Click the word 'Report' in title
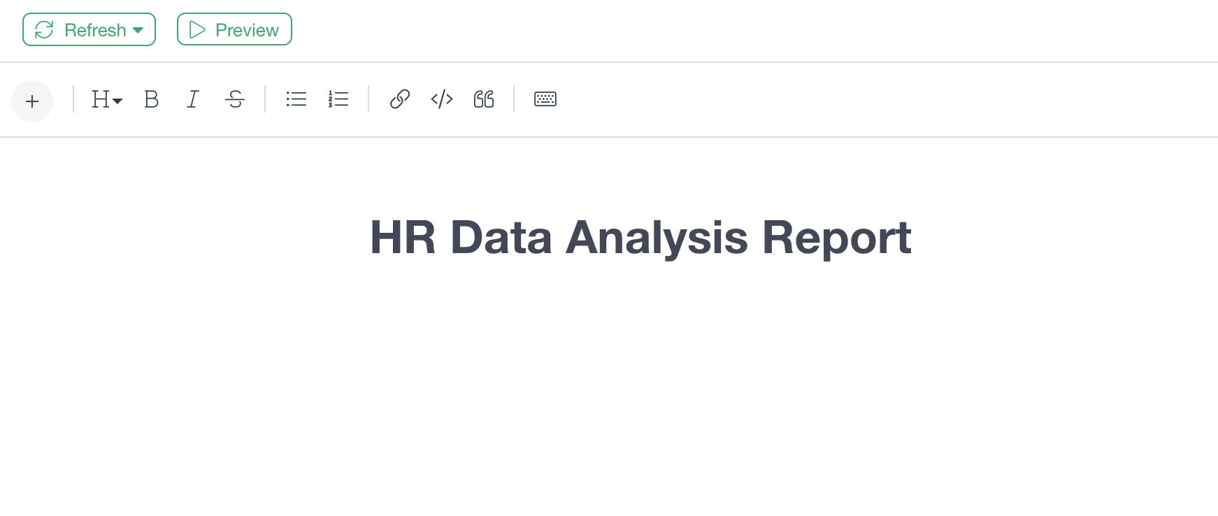The height and width of the screenshot is (516, 1218). tap(837, 238)
